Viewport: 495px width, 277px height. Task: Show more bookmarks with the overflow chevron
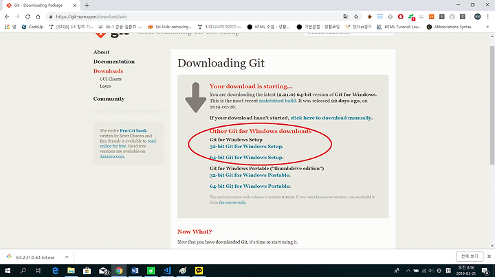pos(487,27)
